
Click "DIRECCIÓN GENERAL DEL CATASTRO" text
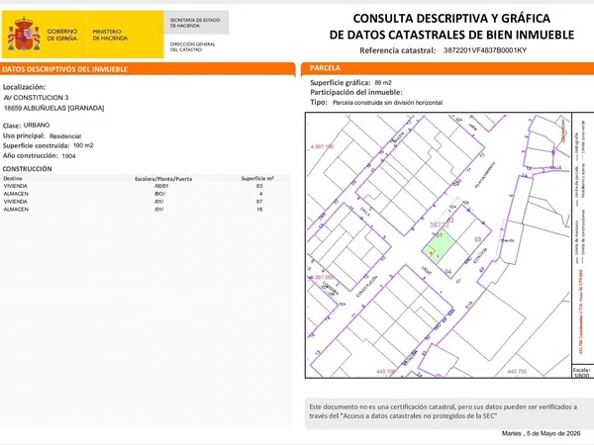[192, 46]
